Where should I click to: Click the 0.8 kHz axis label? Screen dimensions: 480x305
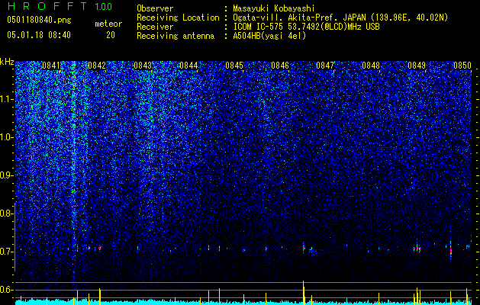[x=6, y=213]
